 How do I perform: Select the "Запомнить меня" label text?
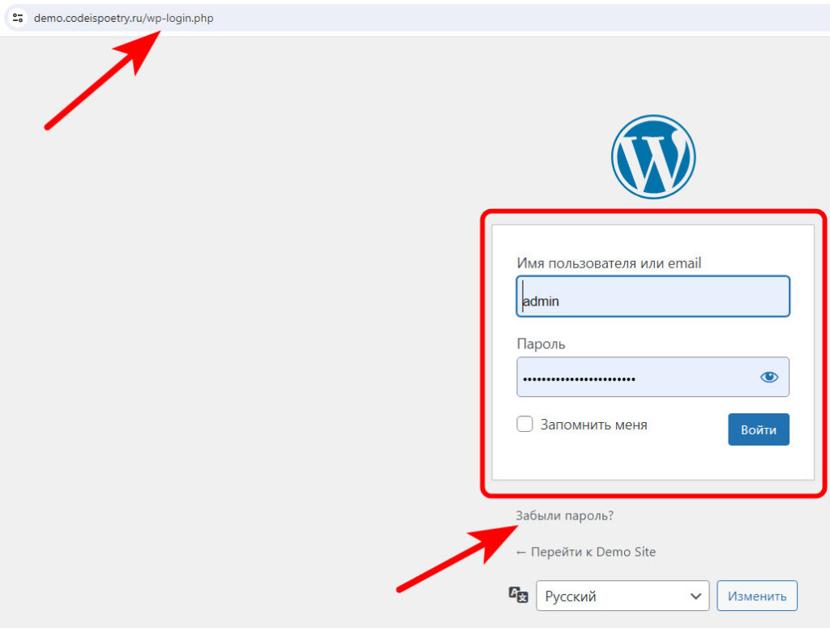click(x=593, y=425)
